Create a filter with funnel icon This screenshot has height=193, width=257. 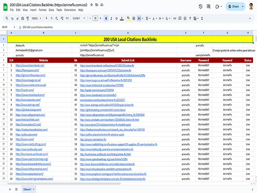[x=190, y=18]
